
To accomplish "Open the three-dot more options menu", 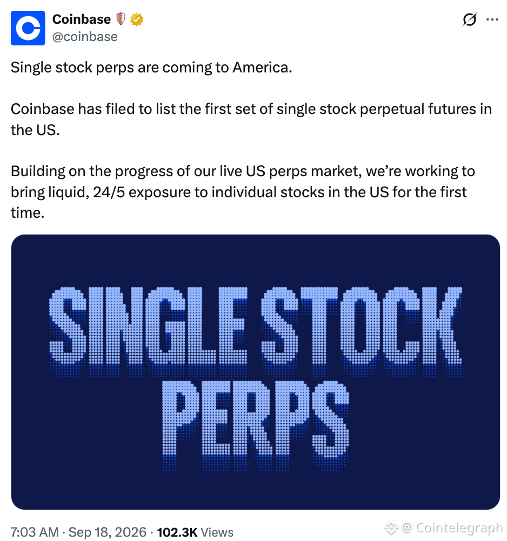I will coord(492,19).
